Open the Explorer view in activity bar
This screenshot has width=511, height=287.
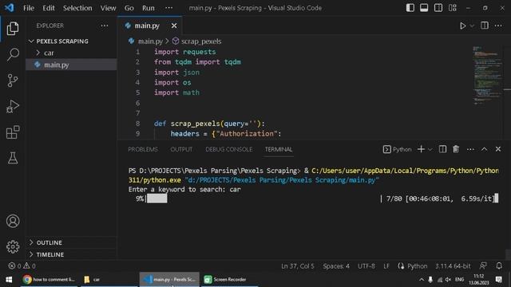(x=13, y=29)
